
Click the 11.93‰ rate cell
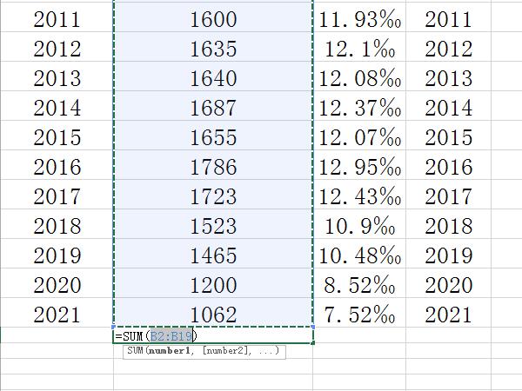tap(359, 19)
